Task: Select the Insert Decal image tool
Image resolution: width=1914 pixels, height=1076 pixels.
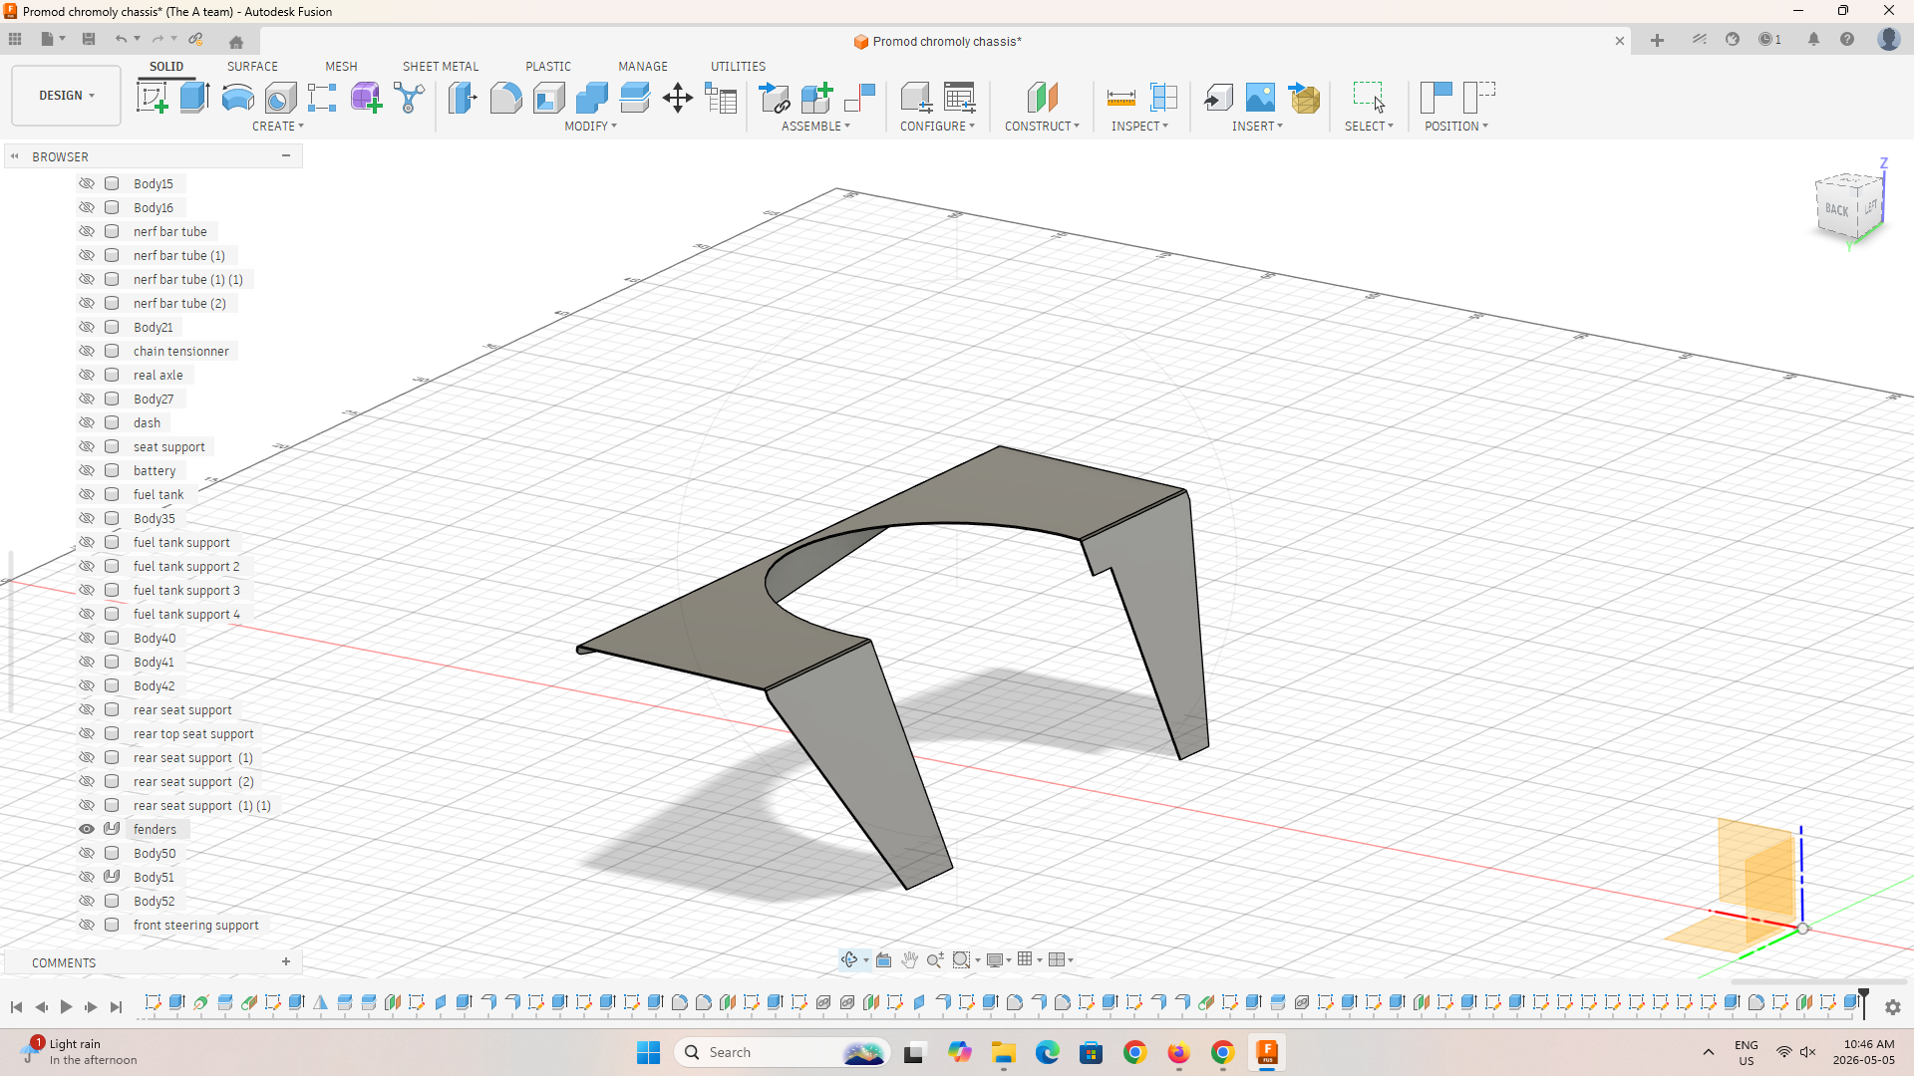Action: (1260, 98)
